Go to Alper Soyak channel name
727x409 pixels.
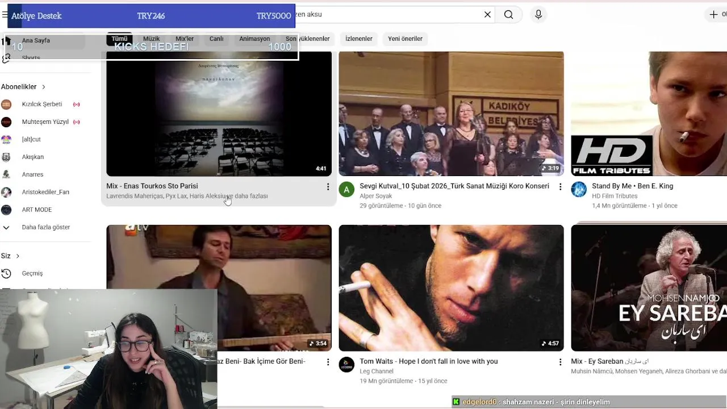375,196
